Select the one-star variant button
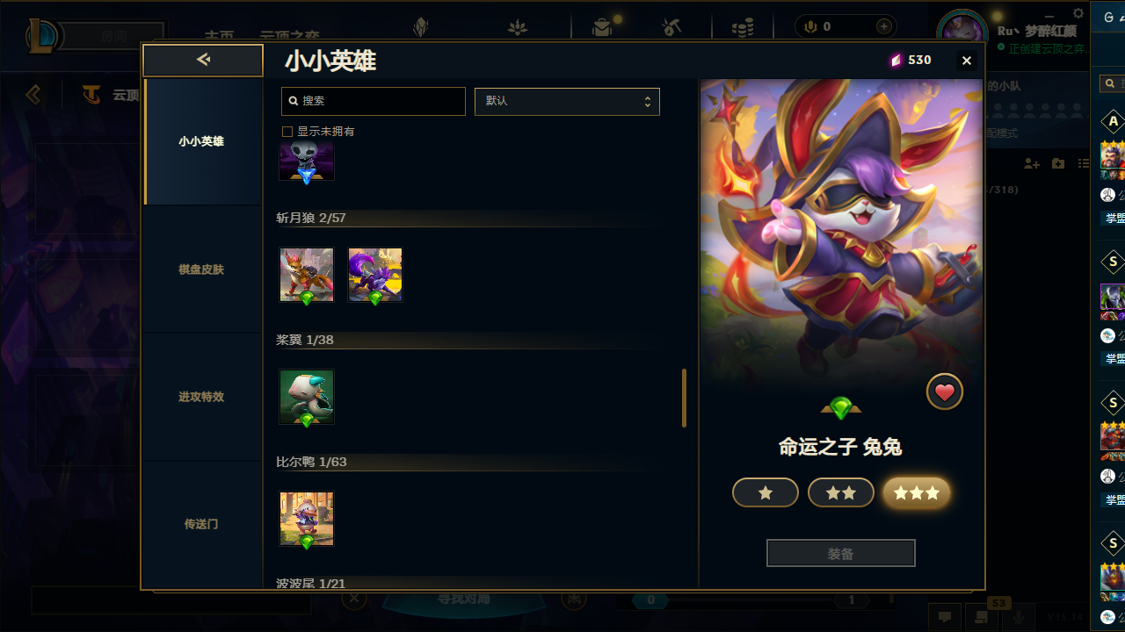Viewport: 1125px width, 632px height. (766, 493)
